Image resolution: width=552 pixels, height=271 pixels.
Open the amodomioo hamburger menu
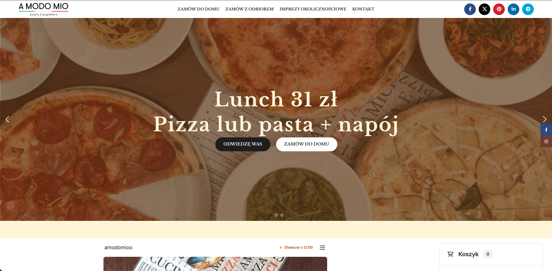point(323,248)
